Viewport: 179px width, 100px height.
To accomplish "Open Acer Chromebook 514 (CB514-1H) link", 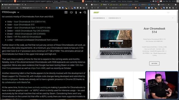I will click(30, 22).
